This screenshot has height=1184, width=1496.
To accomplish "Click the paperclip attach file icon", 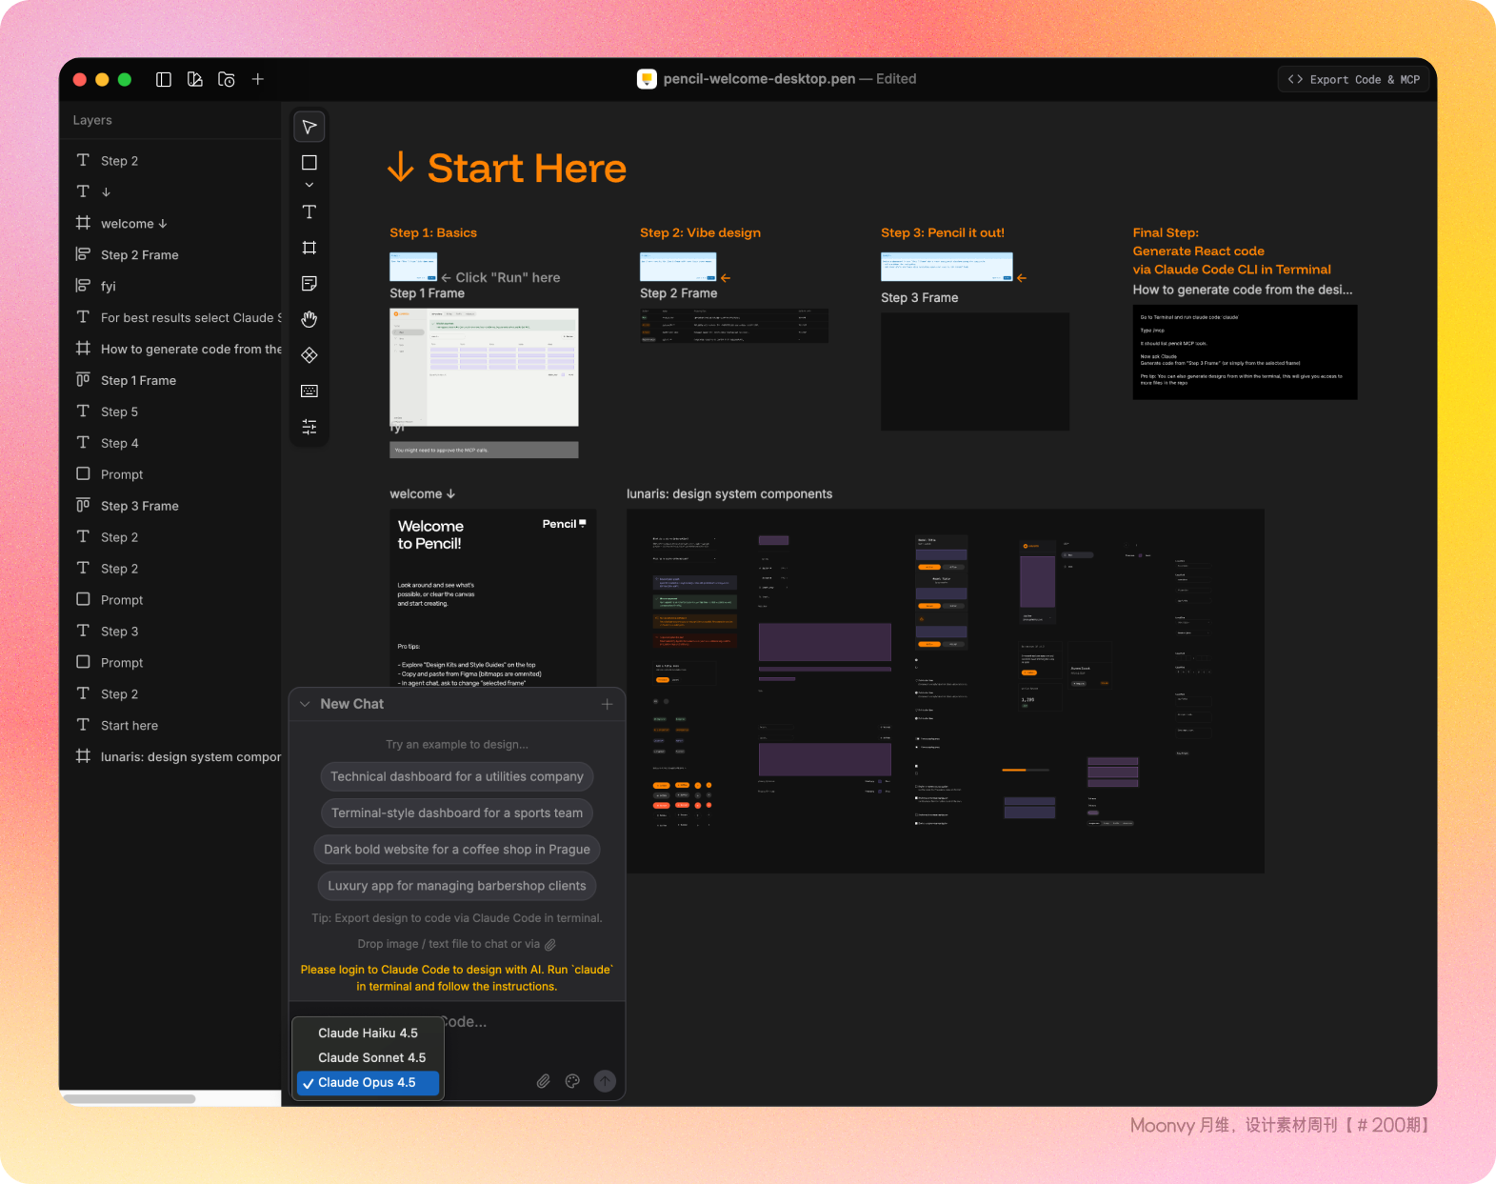I will tap(543, 1081).
